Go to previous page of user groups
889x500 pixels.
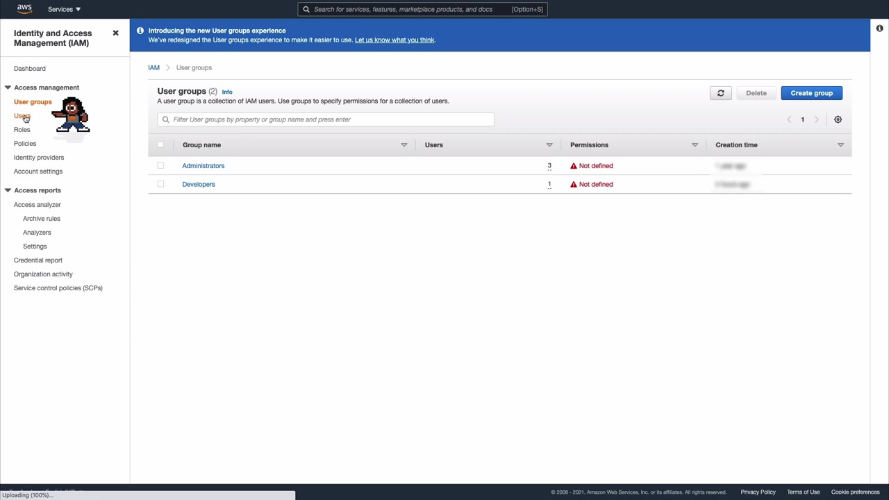point(789,119)
